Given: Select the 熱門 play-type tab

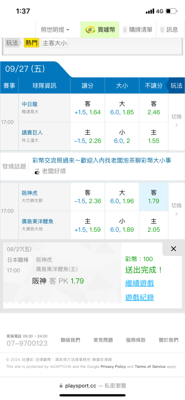Looking at the screenshot, I should coord(31,43).
